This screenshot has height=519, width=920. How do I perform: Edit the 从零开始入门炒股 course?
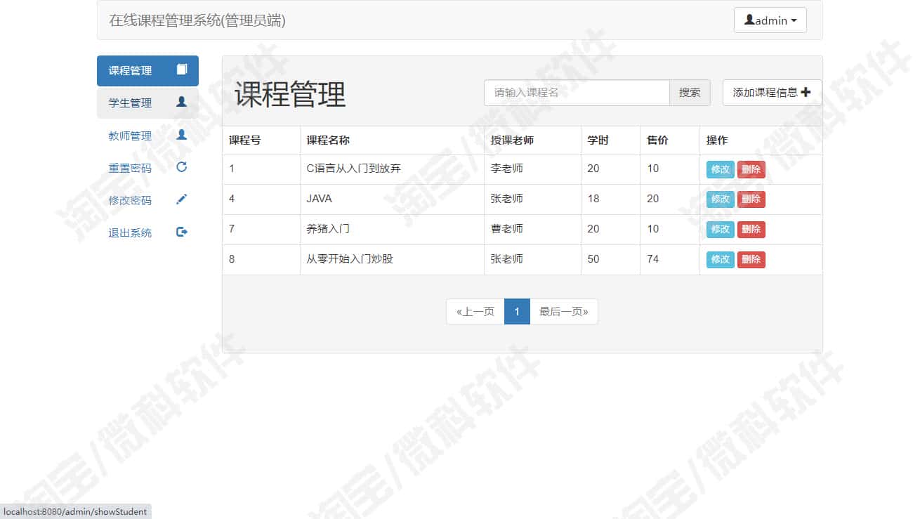coord(720,260)
